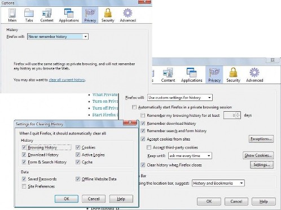The height and width of the screenshot is (210, 281).
Task: Open cookie Exceptions button
Action: click(261, 139)
